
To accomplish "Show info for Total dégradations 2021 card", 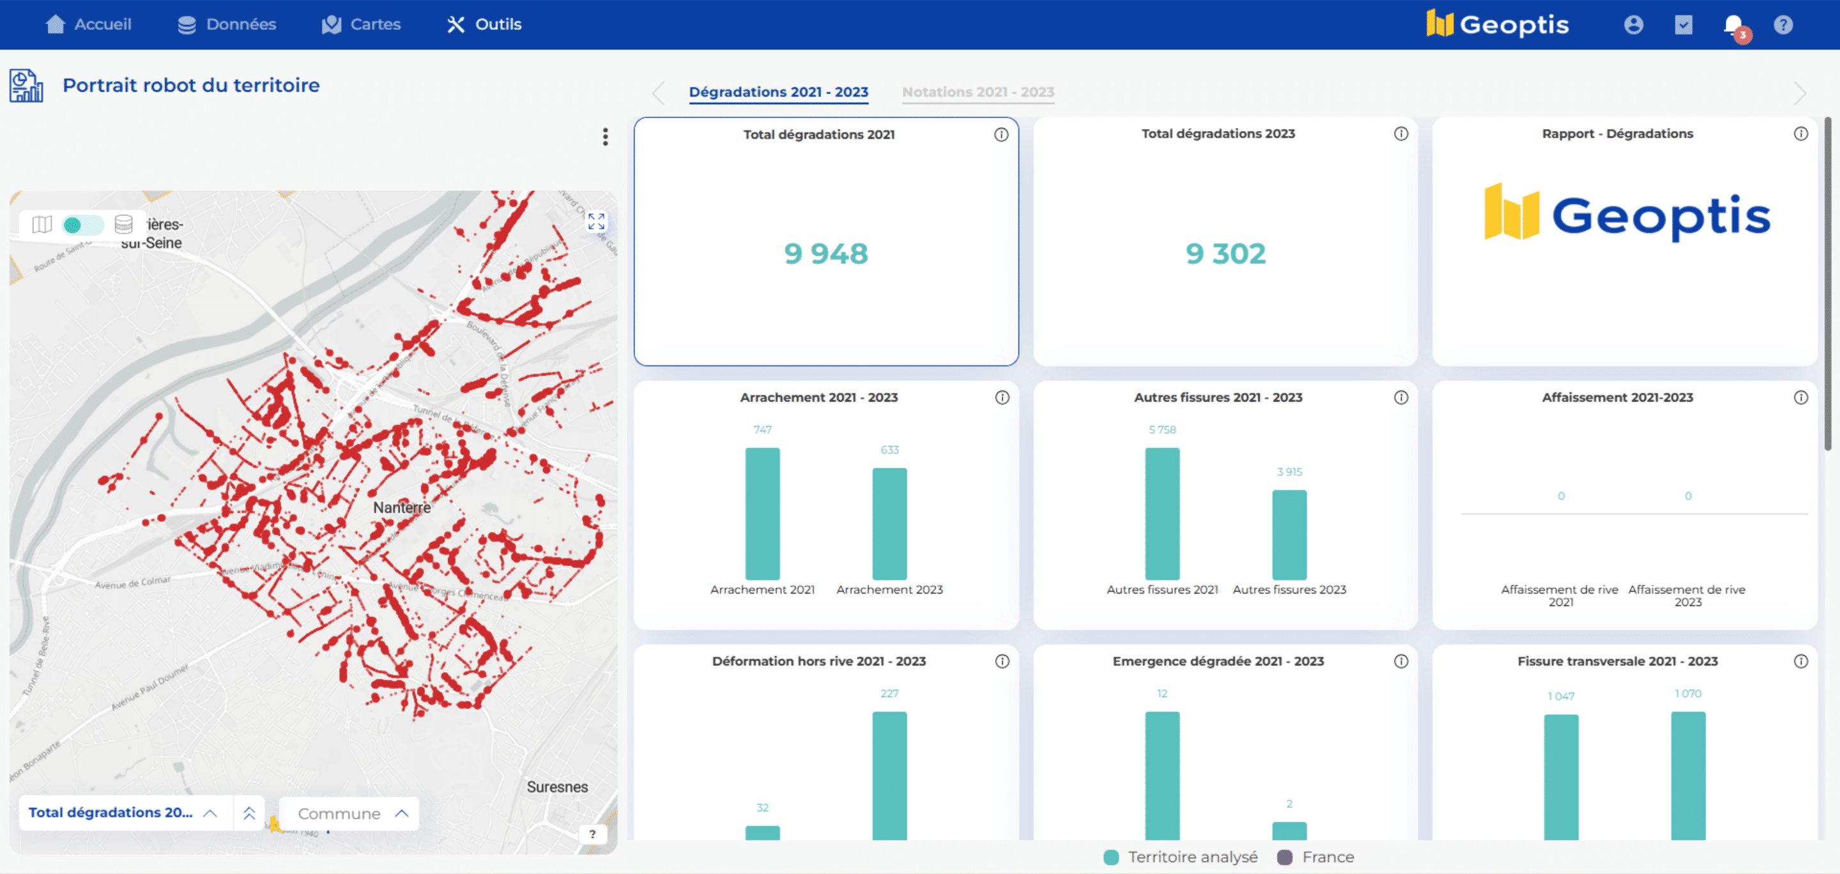I will (1000, 135).
